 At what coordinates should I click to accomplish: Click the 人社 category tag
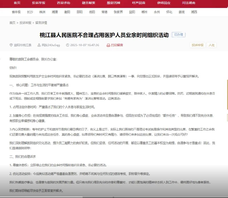[211, 45]
